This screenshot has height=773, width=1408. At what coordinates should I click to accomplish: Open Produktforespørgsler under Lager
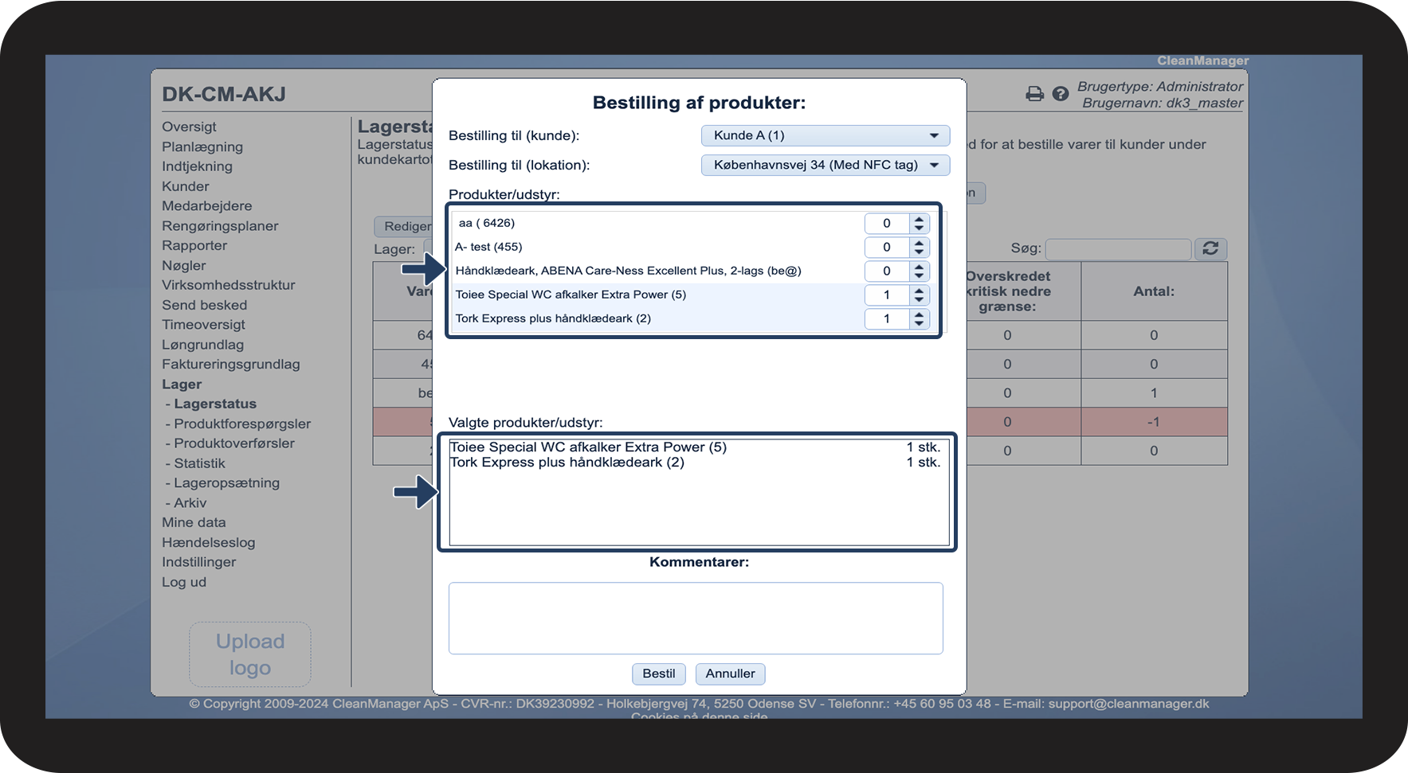point(242,424)
